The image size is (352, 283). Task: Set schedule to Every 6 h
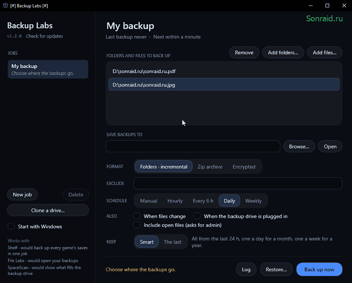point(203,201)
